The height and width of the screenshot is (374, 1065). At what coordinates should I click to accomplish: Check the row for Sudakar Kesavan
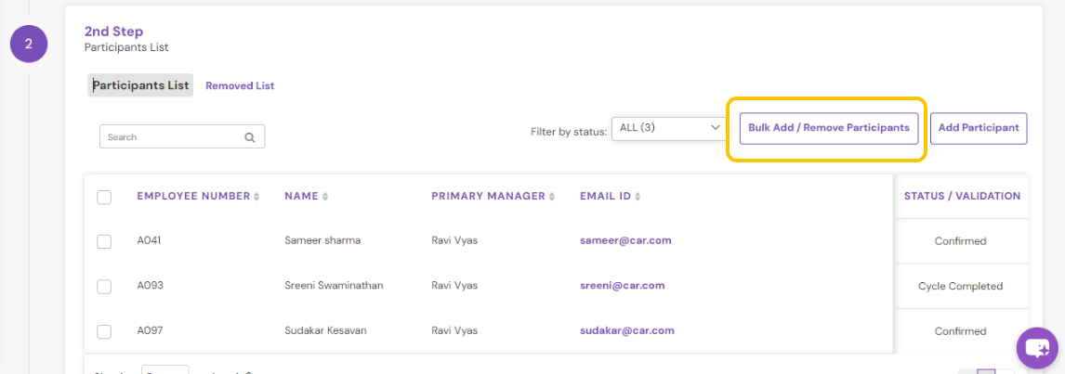(x=104, y=331)
